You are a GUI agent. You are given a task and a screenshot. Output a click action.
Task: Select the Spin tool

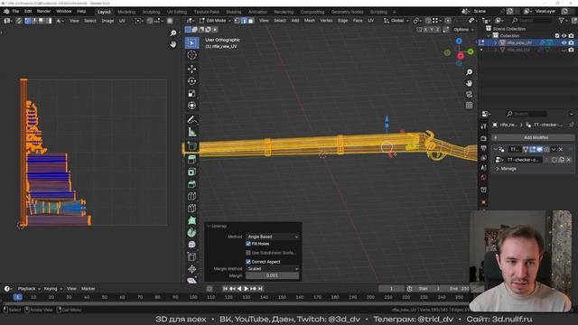tap(191, 233)
